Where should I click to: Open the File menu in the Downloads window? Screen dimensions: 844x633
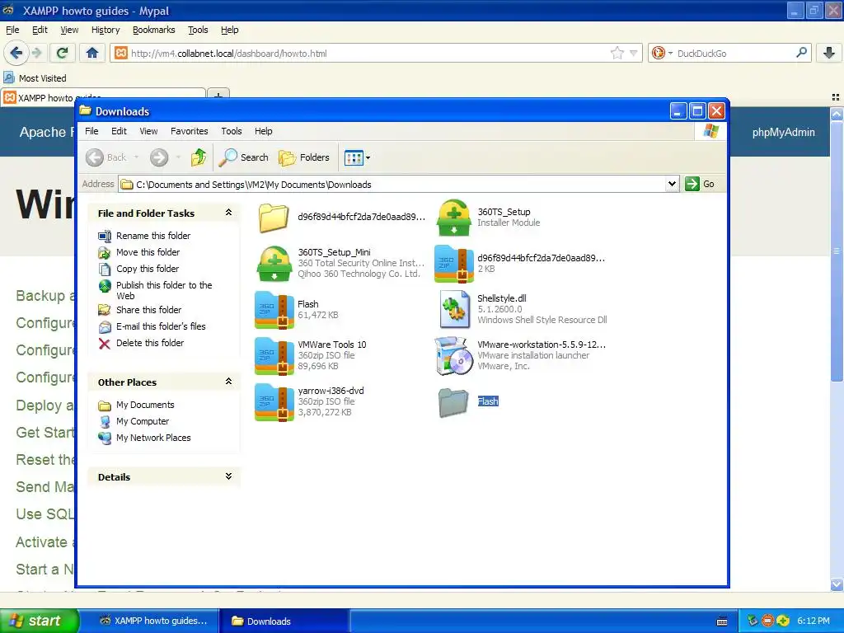point(91,131)
